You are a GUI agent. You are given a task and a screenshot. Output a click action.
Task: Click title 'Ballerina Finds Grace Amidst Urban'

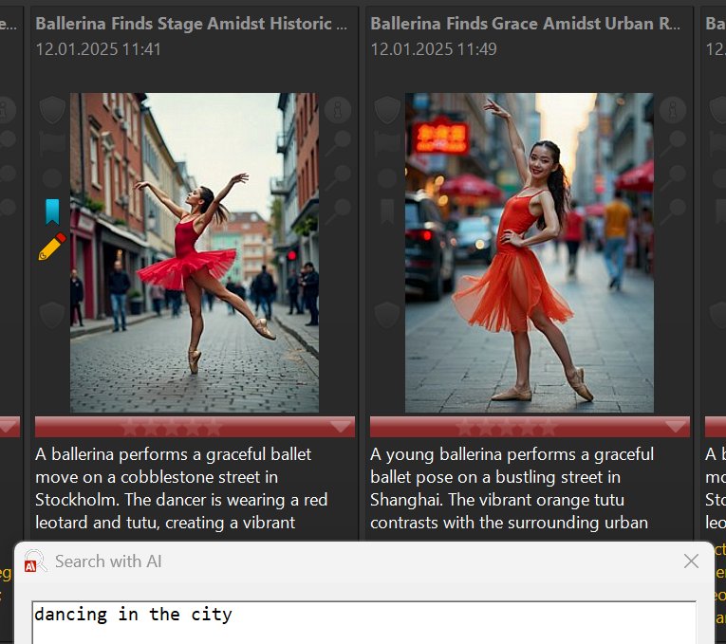point(525,24)
